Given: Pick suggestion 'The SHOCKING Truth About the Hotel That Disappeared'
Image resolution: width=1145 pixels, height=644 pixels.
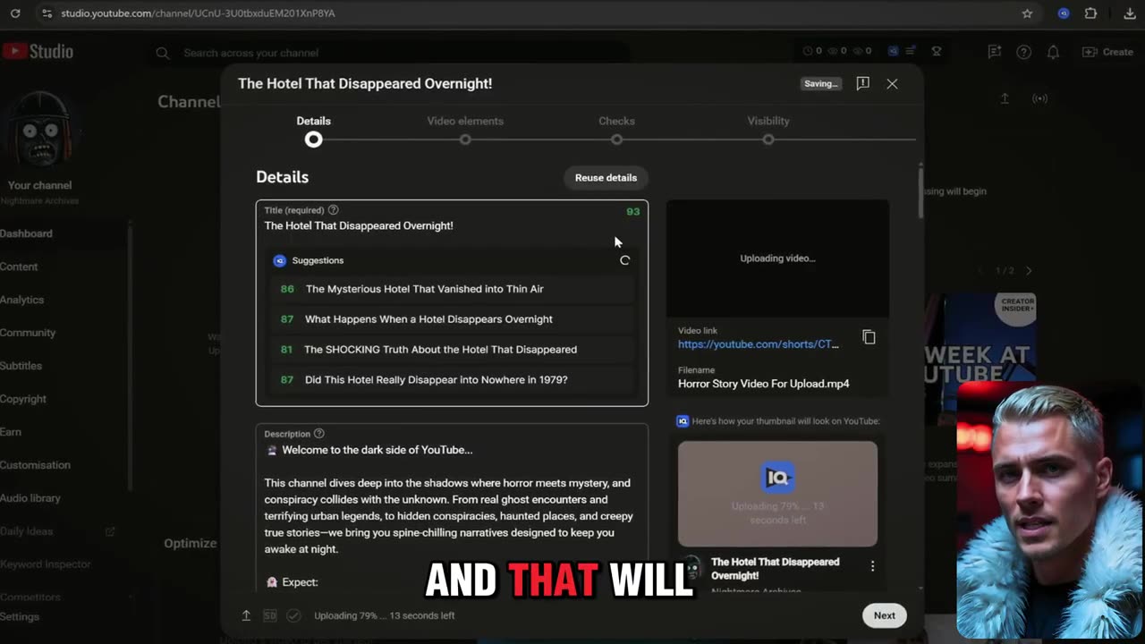Looking at the screenshot, I should coord(453,350).
